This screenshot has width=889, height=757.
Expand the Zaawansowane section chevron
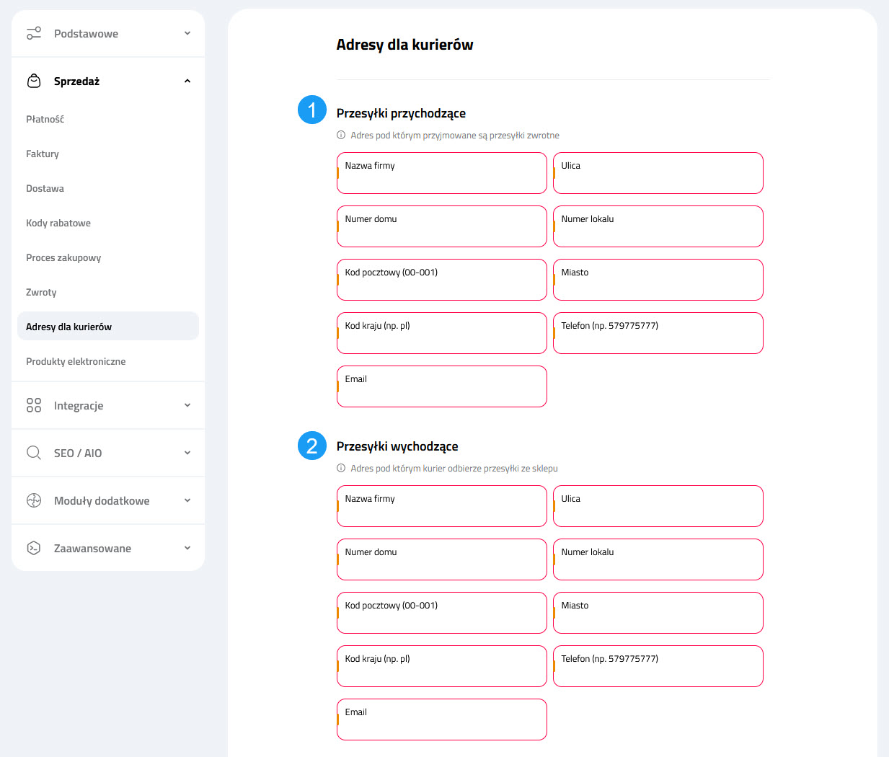coord(187,548)
